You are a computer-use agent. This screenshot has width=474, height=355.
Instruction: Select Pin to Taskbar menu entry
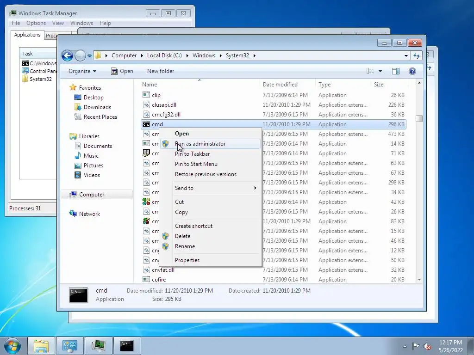tap(211, 154)
